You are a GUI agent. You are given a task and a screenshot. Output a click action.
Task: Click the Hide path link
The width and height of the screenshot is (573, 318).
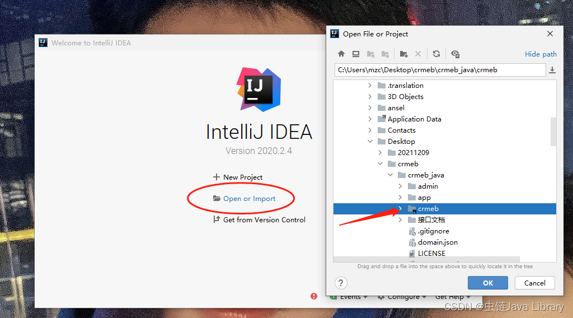pyautogui.click(x=541, y=54)
